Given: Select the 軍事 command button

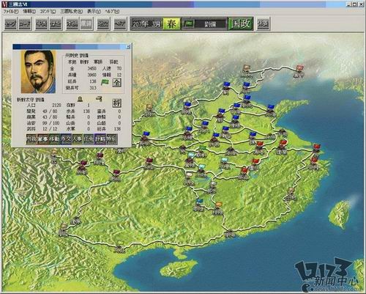Looking at the screenshot, I should (x=43, y=139).
